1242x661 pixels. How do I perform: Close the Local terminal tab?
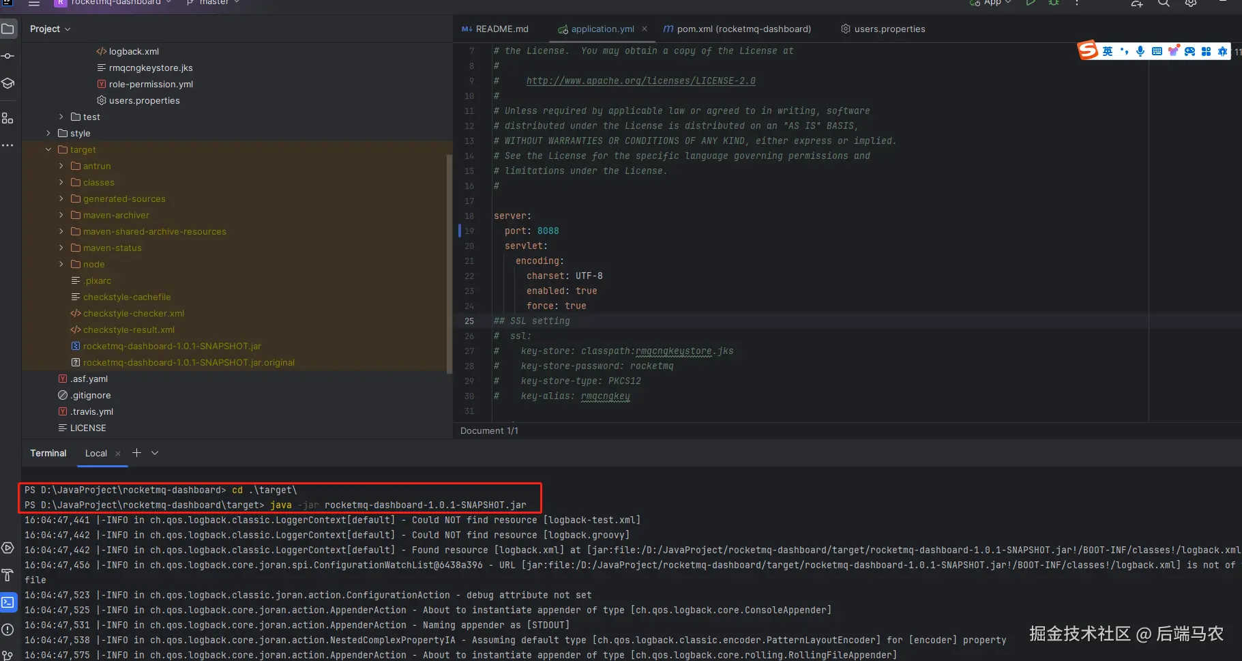[x=118, y=454]
